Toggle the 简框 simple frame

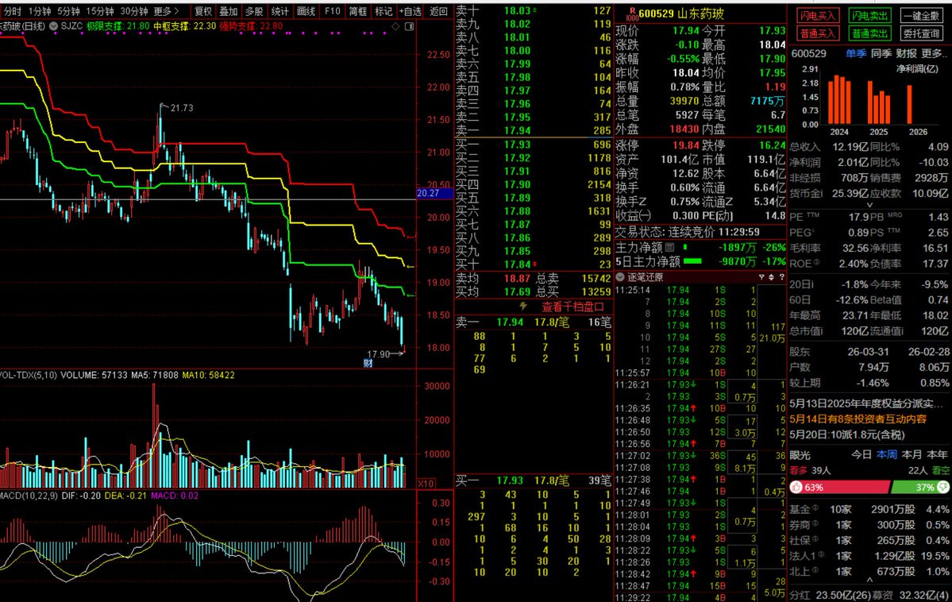[357, 11]
